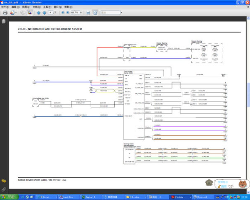This screenshot has height=200, width=250.
Task: Click the scrolling mode icon beside zoom box
Action: [88, 13]
